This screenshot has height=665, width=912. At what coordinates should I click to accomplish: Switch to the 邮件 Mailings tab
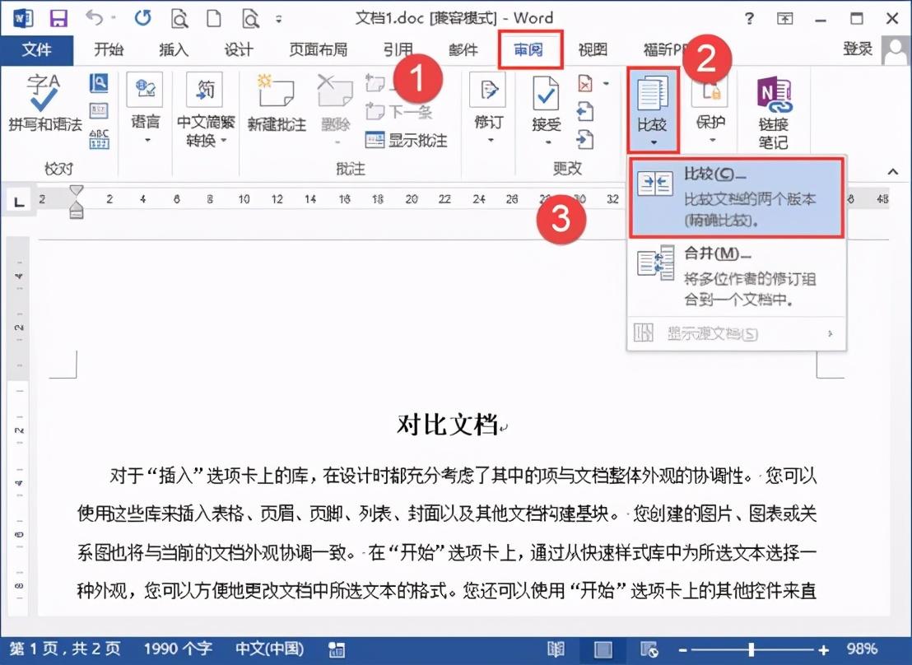[463, 50]
